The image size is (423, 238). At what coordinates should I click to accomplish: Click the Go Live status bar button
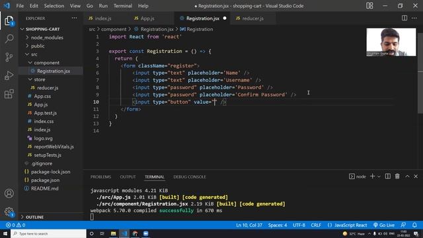pos(384,225)
